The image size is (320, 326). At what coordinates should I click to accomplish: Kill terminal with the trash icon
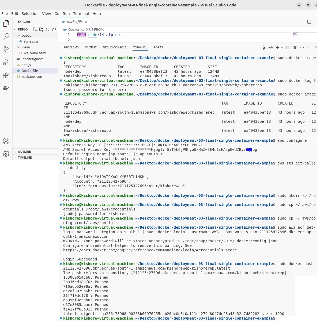[x=295, y=47]
